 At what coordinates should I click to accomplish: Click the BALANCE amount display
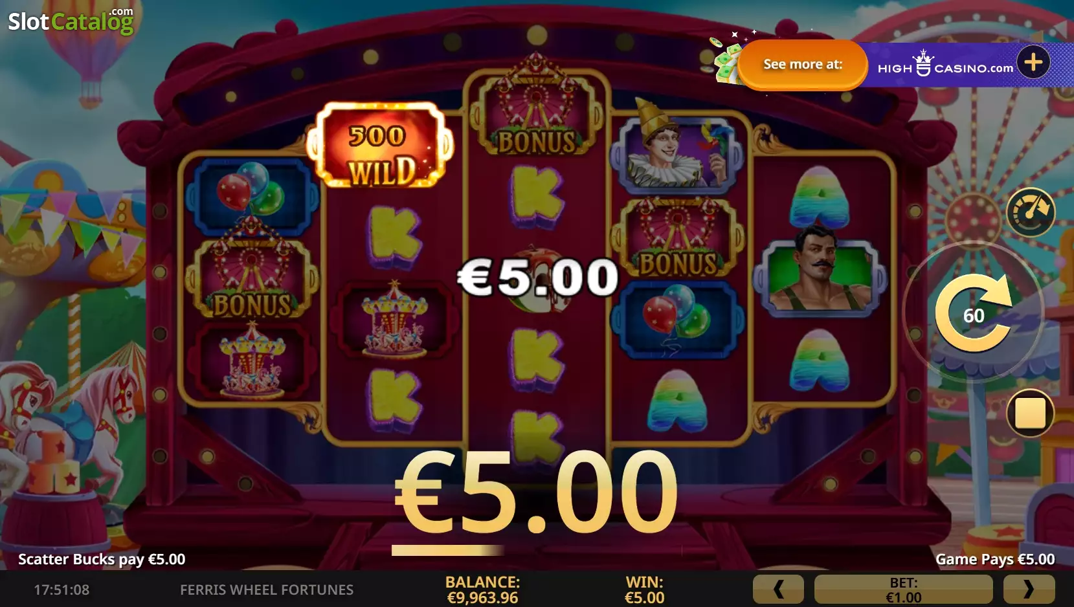tap(482, 590)
